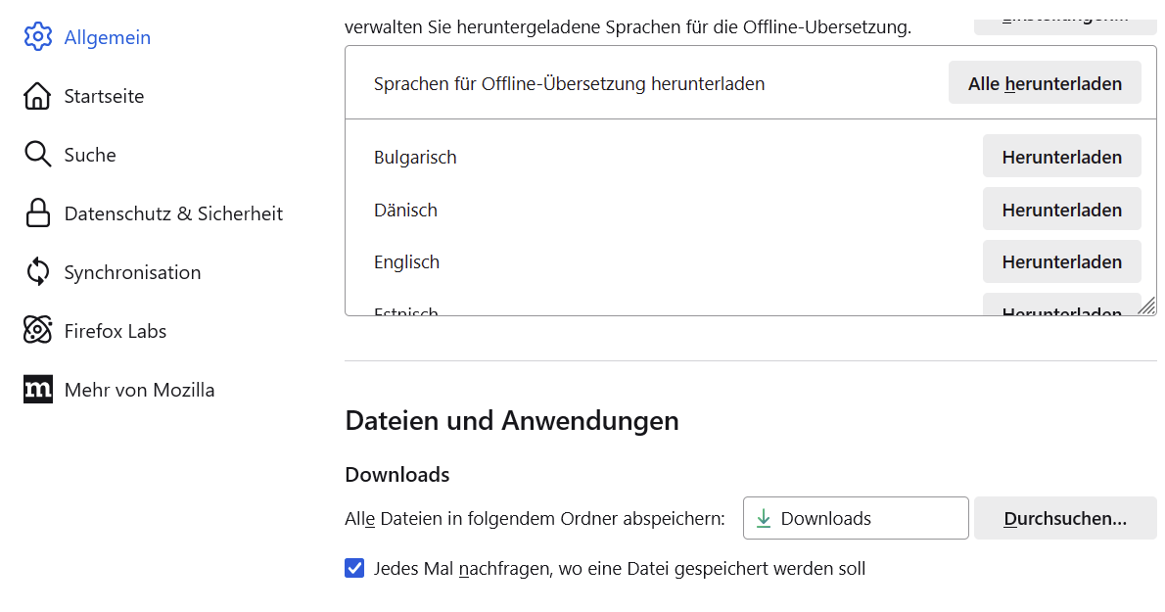The image size is (1165, 612).
Task: Download the Dänisch language
Action: pyautogui.click(x=1061, y=210)
